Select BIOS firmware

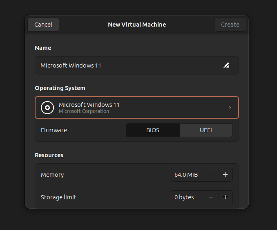tap(153, 130)
